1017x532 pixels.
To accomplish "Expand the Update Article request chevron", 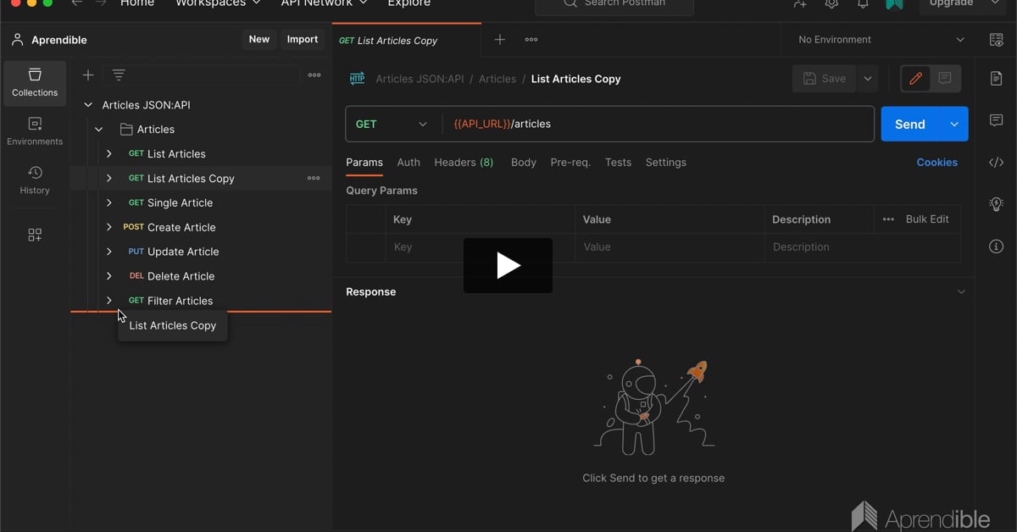I will 109,252.
